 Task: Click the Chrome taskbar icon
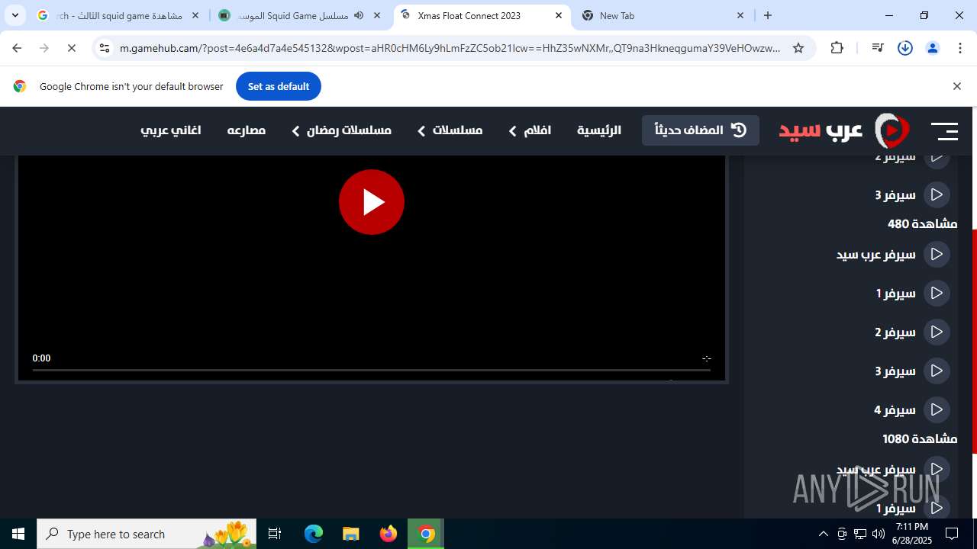tap(426, 534)
